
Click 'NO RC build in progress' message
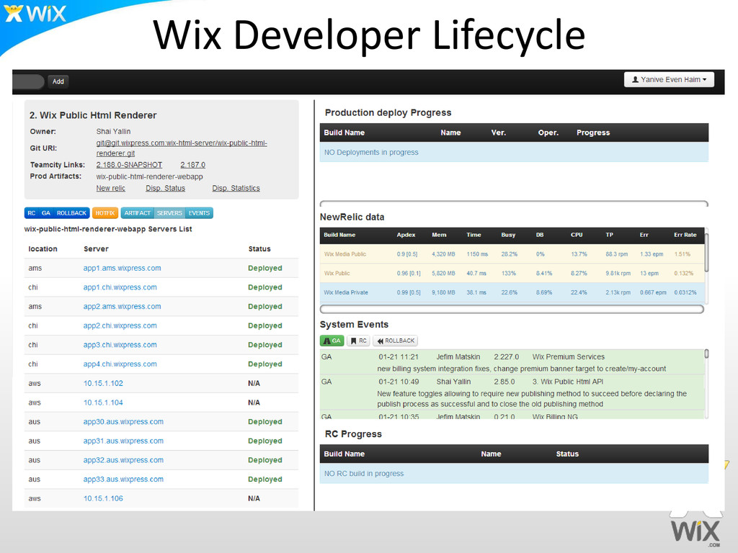tap(364, 474)
